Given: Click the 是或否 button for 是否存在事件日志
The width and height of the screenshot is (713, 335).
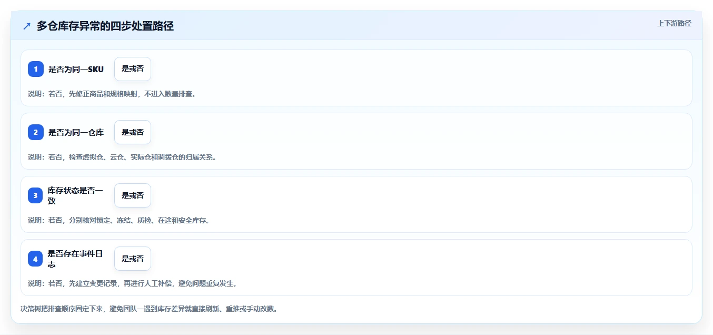Looking at the screenshot, I should tap(133, 259).
